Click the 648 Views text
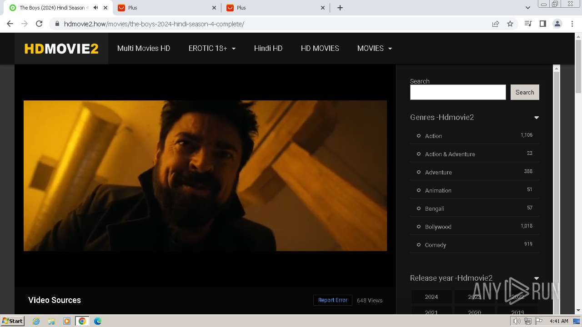Screen dimensions: 582x327 tap(370, 300)
